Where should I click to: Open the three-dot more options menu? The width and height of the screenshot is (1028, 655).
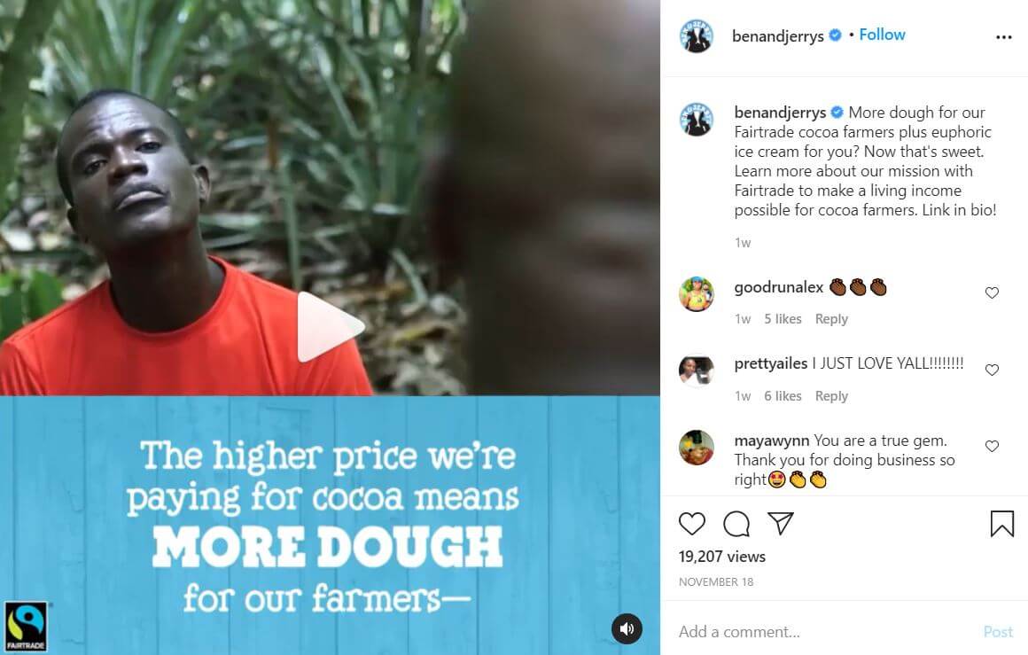pos(1004,37)
